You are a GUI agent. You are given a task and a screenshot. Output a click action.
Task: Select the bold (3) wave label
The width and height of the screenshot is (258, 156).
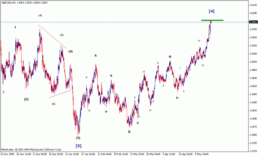[x=26, y=99]
